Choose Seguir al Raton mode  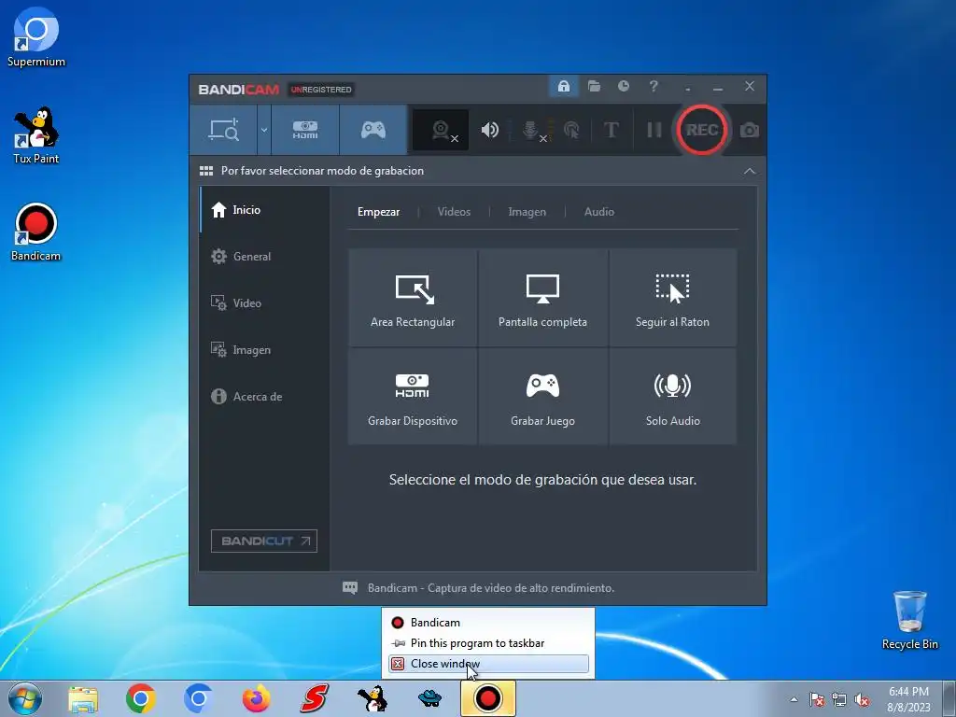(x=672, y=298)
